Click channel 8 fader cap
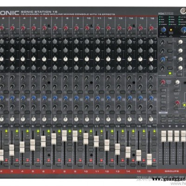This screenshot has height=186, width=186. pos(65,136)
